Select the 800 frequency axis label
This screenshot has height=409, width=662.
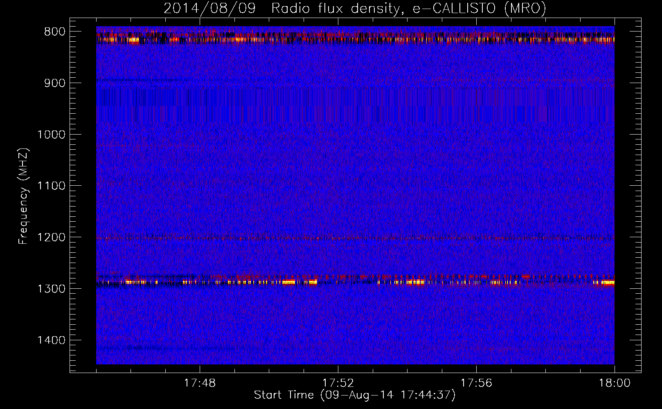pos(55,32)
